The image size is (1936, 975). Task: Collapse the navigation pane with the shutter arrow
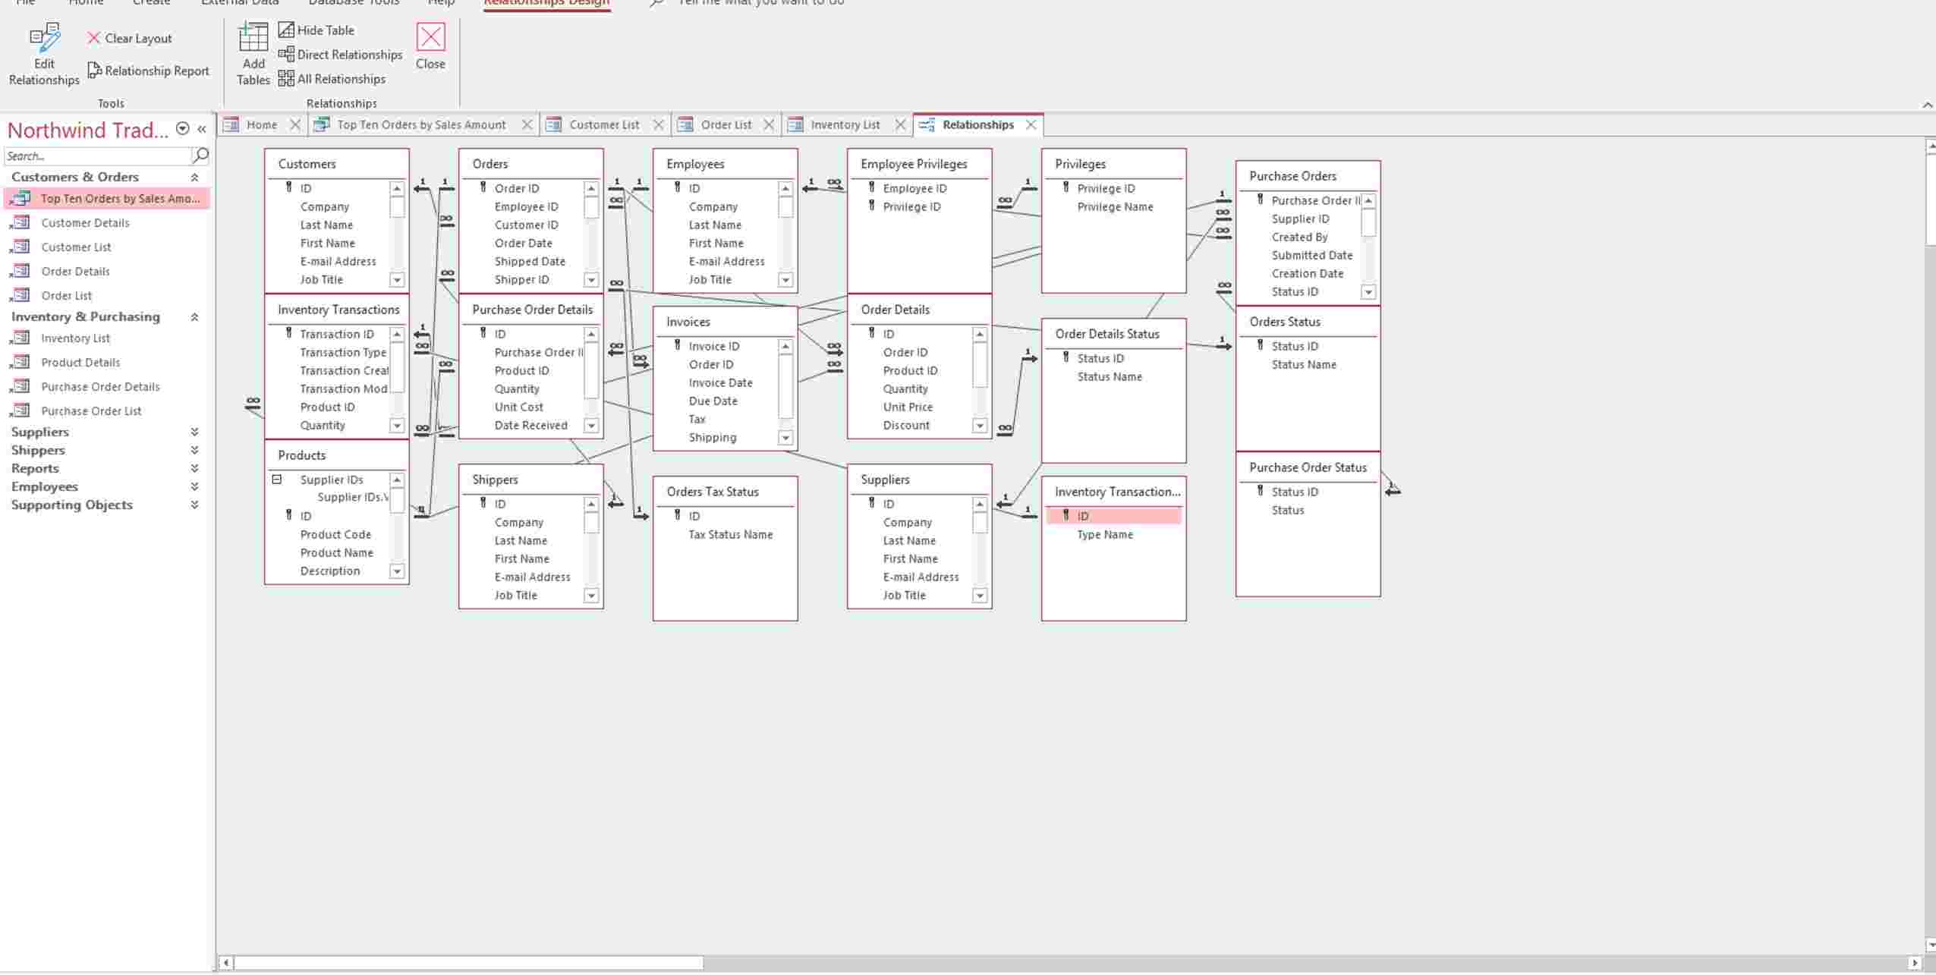point(202,129)
